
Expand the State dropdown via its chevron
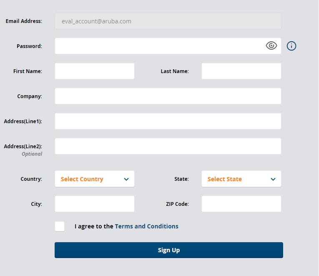[273, 179]
